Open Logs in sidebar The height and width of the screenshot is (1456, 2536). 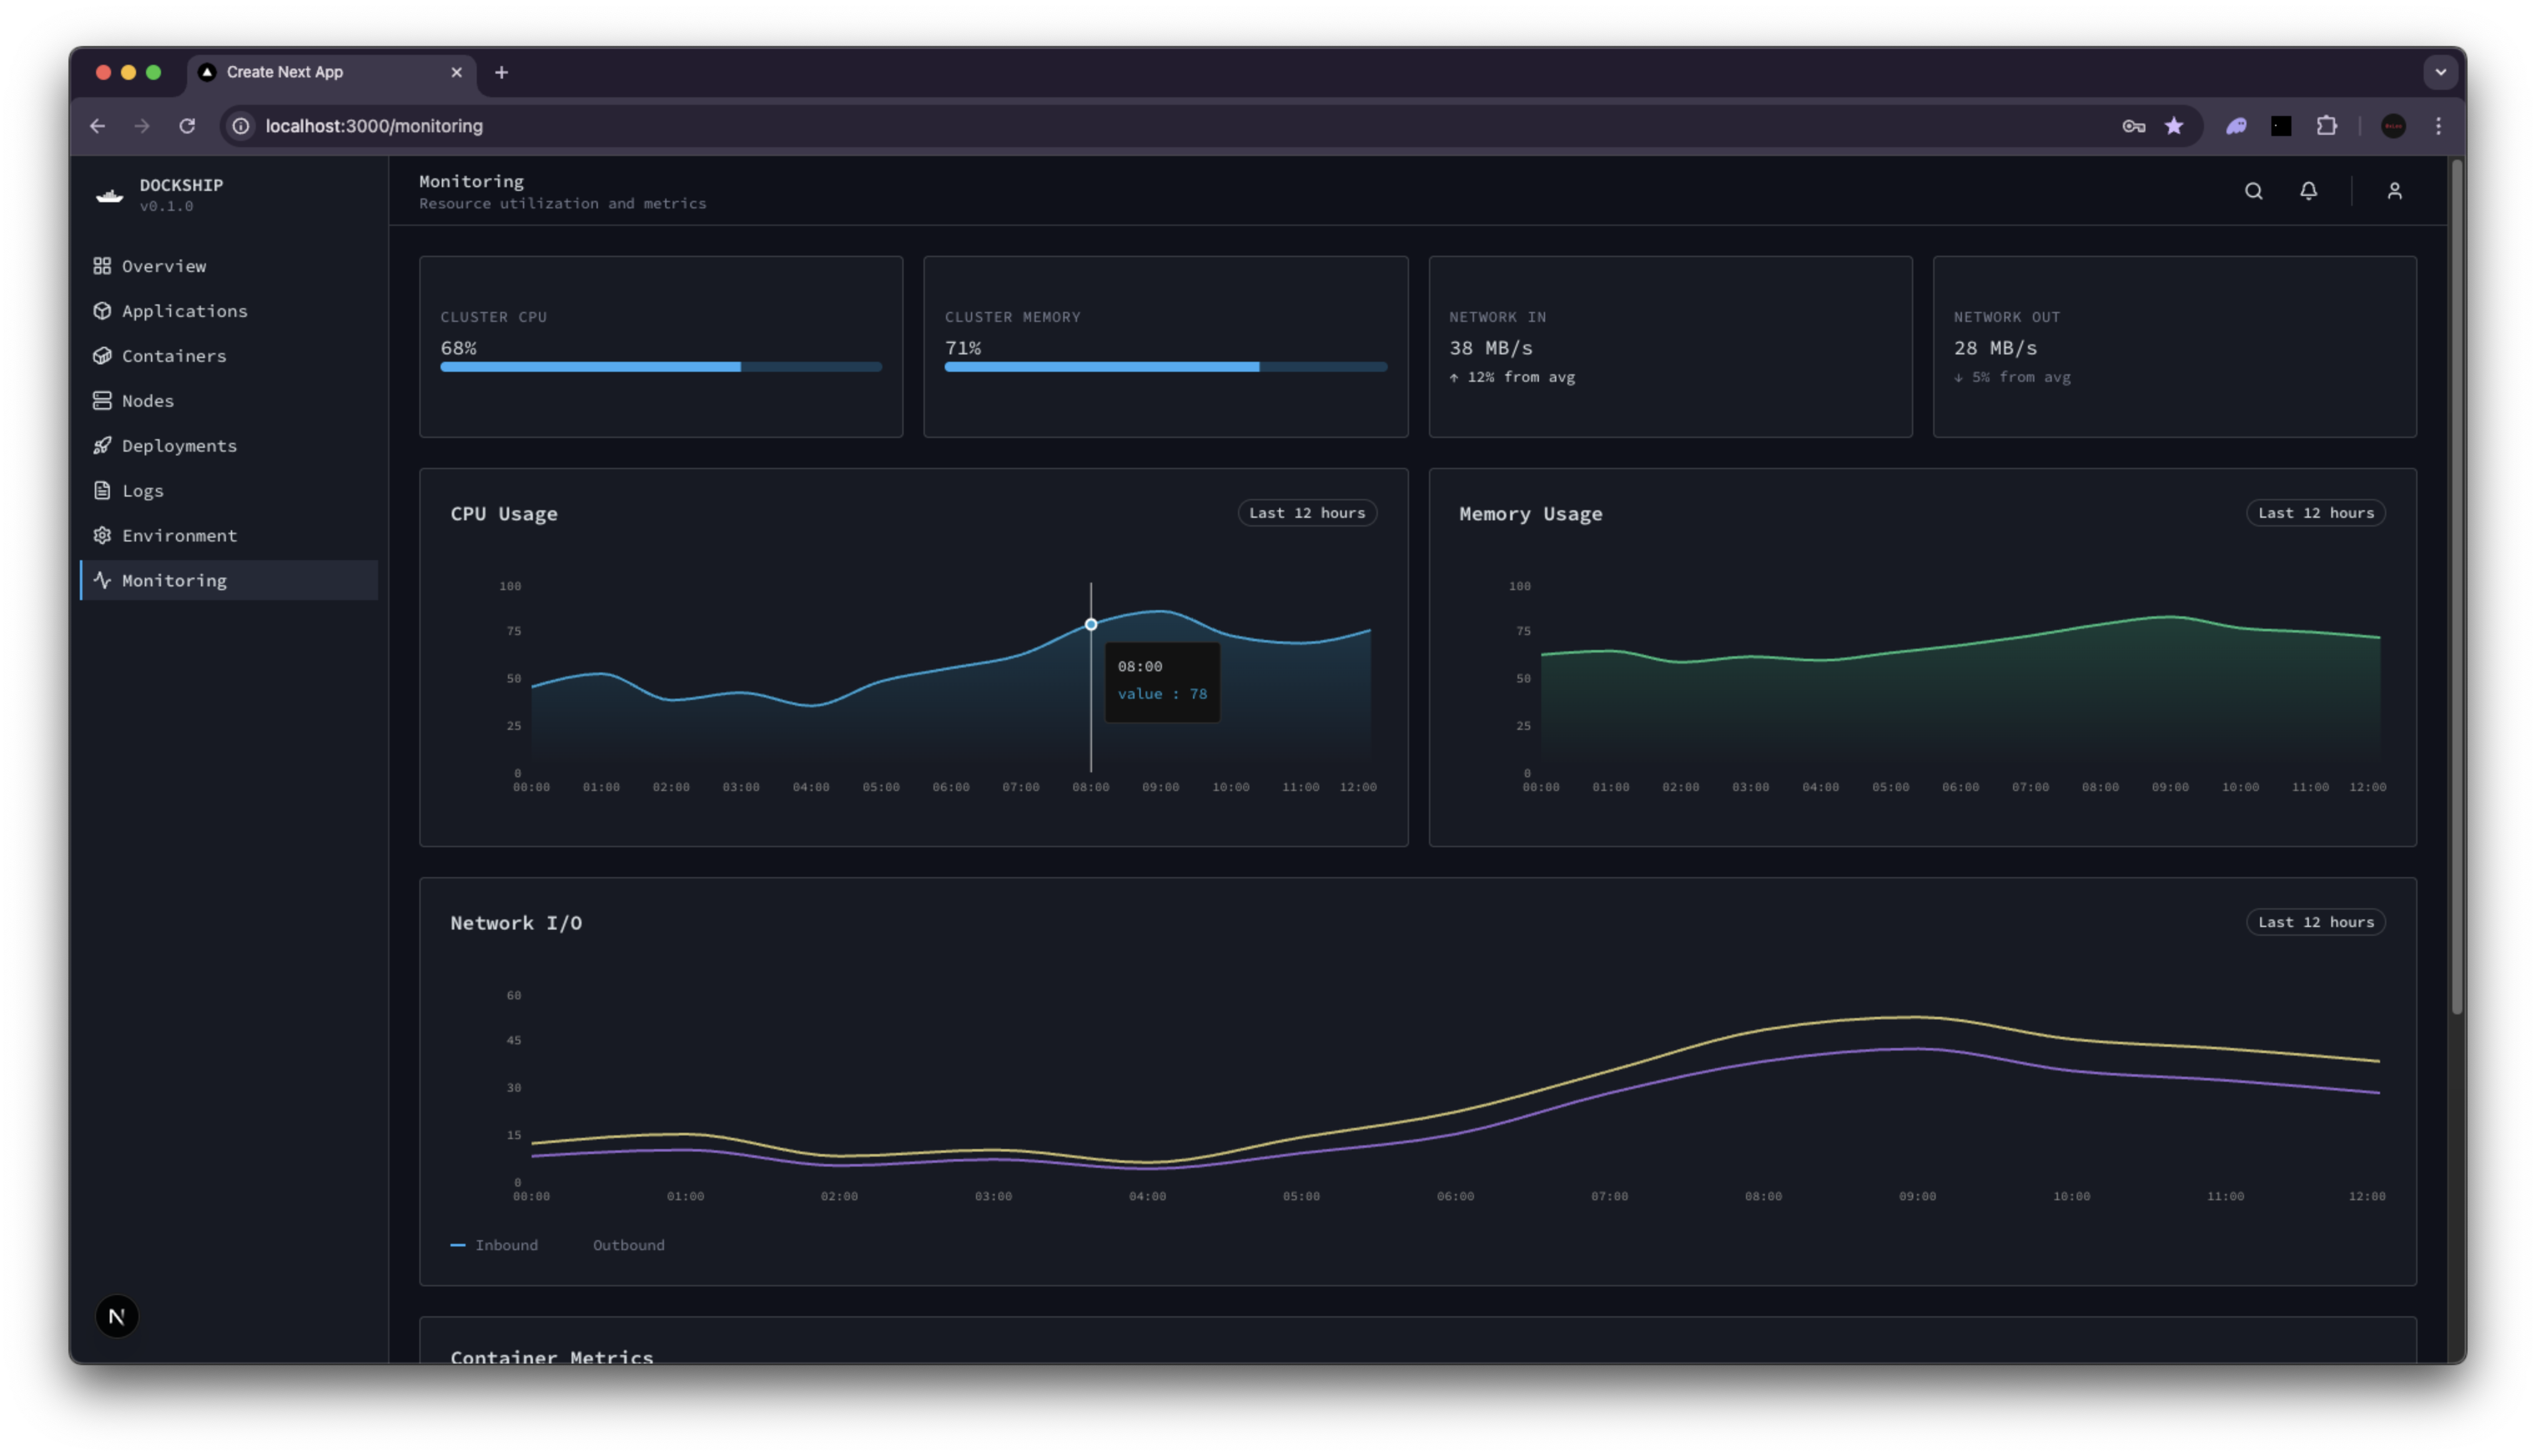[x=229, y=491]
